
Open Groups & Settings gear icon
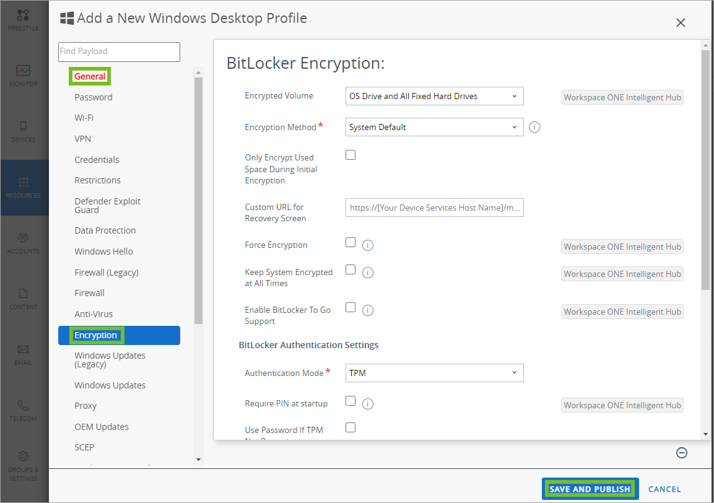pyautogui.click(x=24, y=456)
